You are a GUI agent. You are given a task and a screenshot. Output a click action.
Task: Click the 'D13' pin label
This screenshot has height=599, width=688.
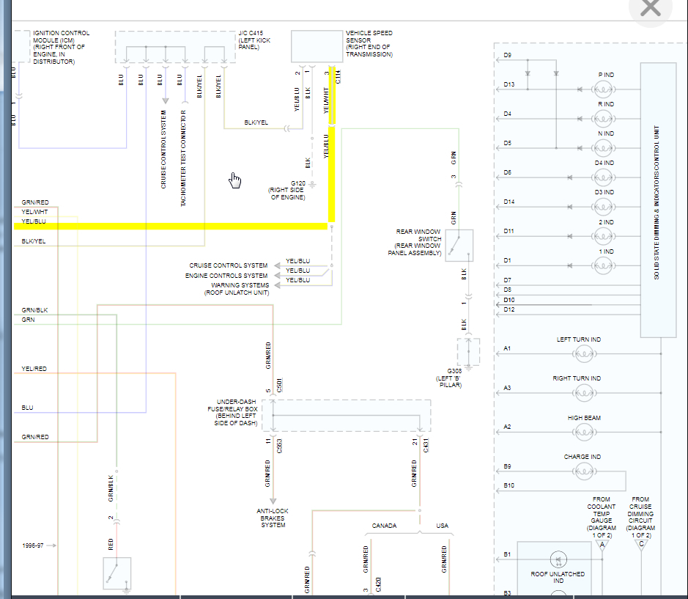(x=509, y=84)
